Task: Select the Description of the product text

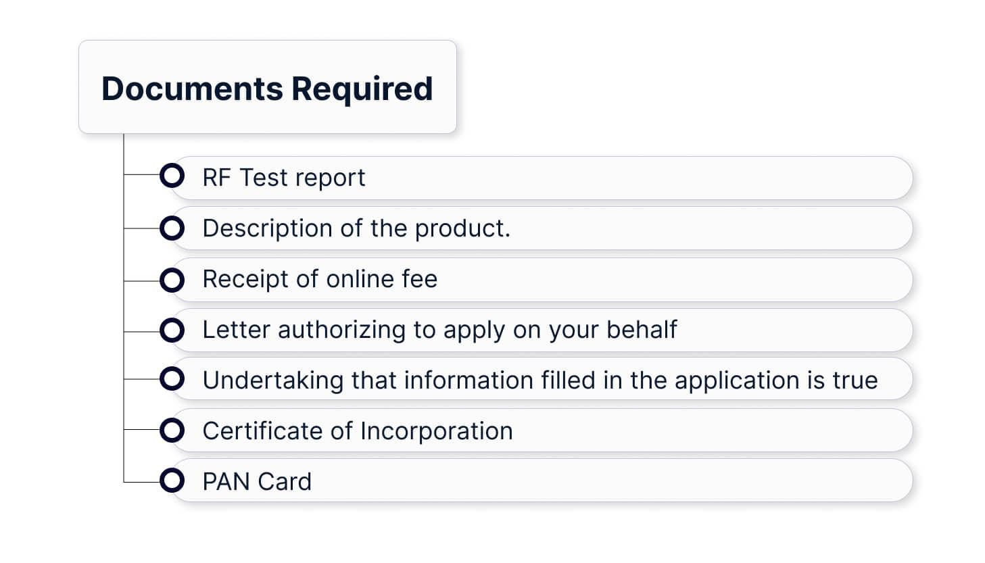Action: pos(356,228)
